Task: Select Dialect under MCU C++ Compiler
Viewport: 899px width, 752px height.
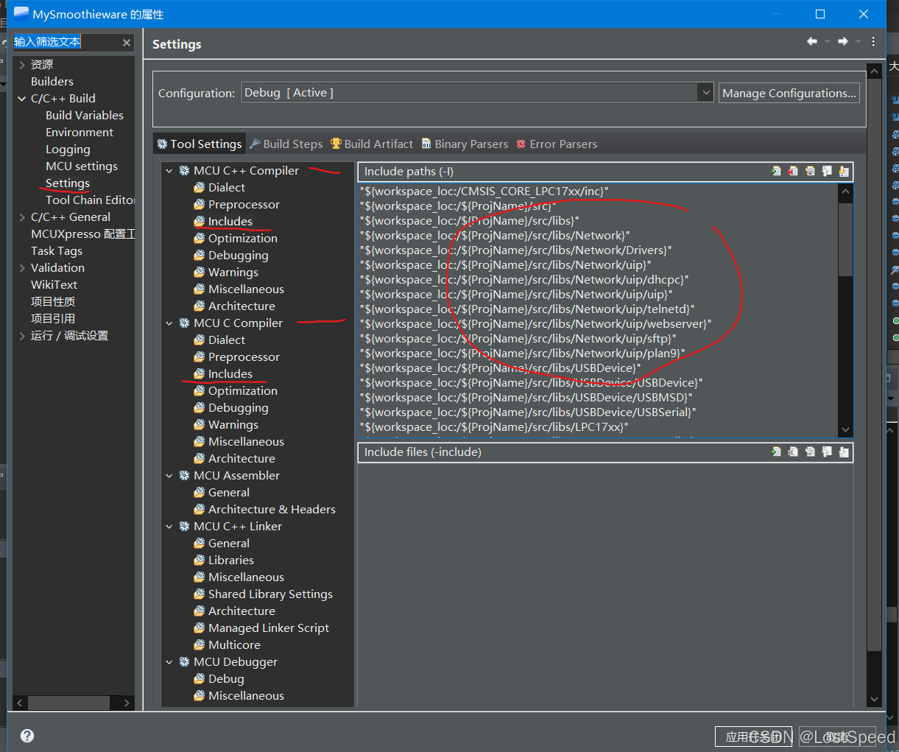Action: coord(226,188)
